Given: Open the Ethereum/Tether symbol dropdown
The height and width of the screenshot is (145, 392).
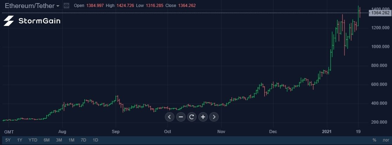Looking at the screenshot, I should pyautogui.click(x=32, y=6).
